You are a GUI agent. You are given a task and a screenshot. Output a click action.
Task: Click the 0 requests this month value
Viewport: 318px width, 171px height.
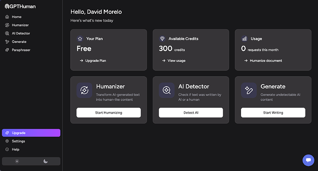[x=259, y=49]
